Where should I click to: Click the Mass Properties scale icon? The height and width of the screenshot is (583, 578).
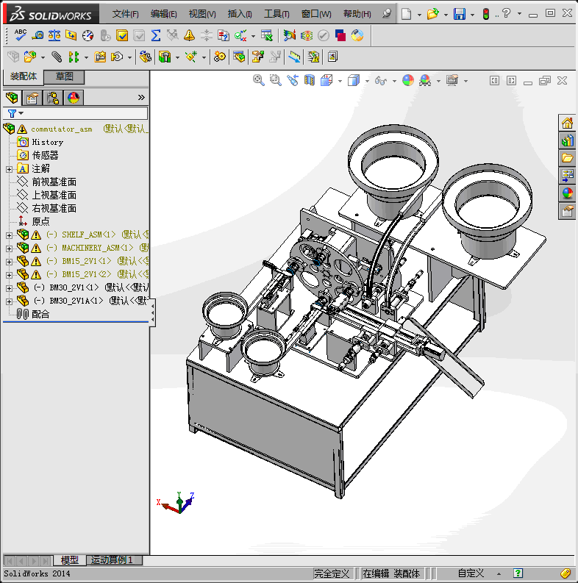click(54, 35)
